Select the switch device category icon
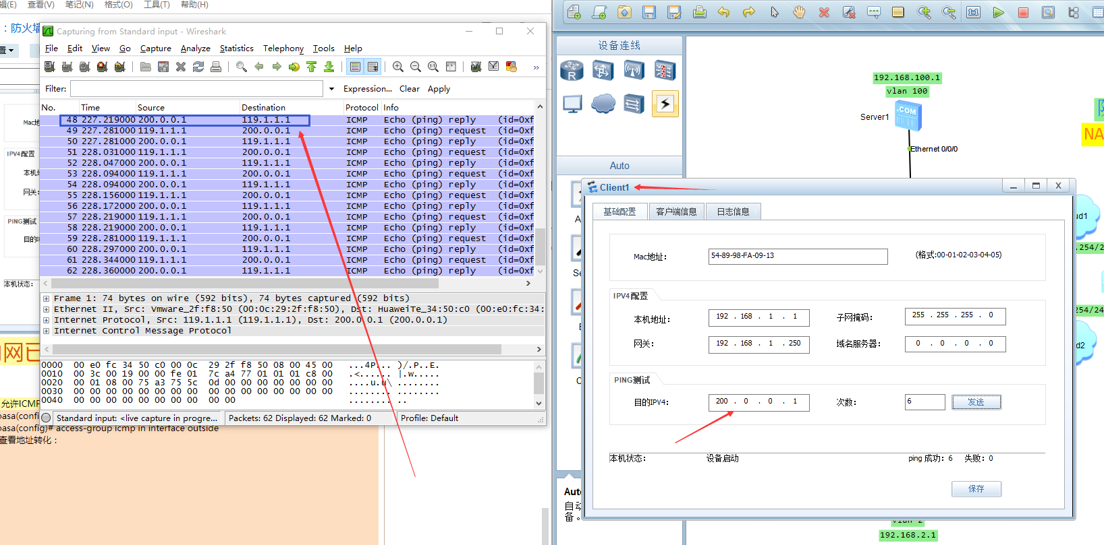 click(603, 70)
